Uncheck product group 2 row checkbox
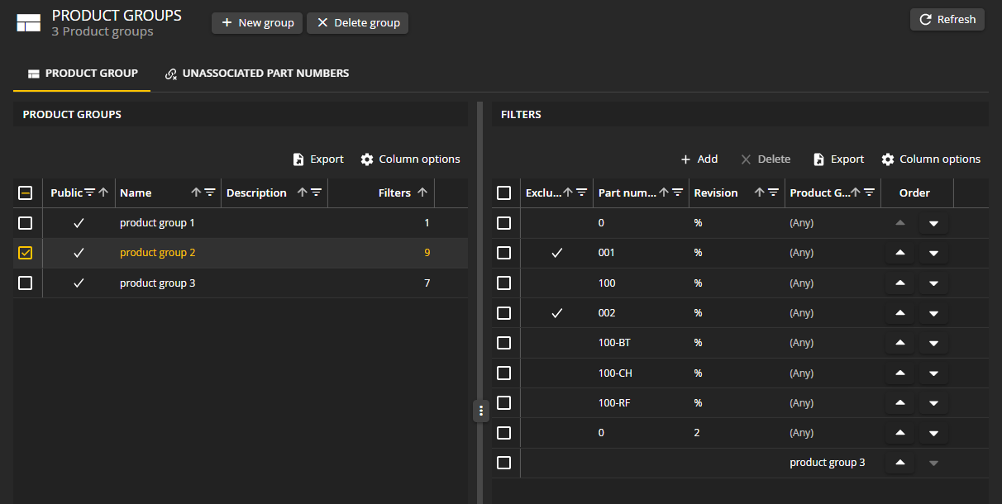1002x504 pixels. pos(26,253)
